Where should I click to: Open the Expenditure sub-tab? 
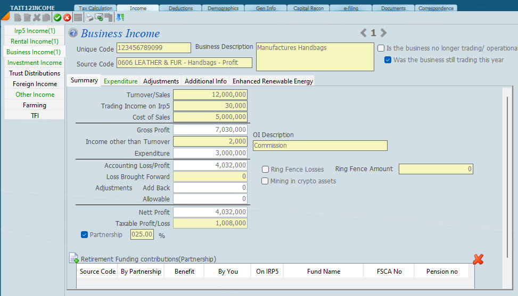120,81
